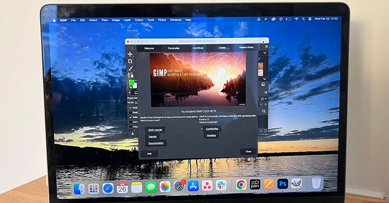Open the Layer menu
389x203 pixels.
point(127,20)
